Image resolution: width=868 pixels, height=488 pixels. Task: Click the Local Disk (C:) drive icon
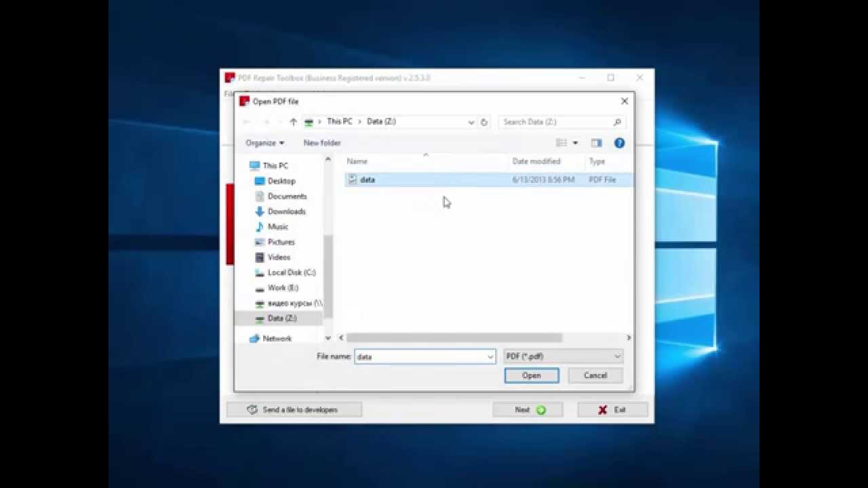[259, 272]
